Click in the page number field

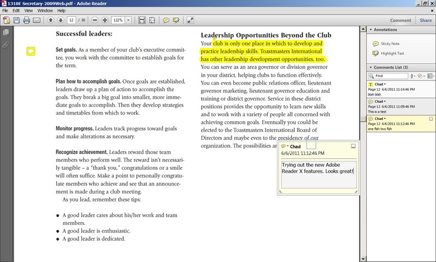point(71,20)
